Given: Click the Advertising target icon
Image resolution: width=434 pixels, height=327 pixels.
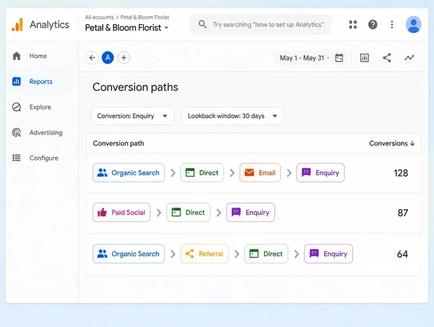Looking at the screenshot, I should pos(17,132).
